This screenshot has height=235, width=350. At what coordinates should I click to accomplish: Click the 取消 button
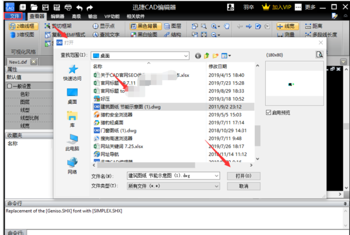(243, 186)
